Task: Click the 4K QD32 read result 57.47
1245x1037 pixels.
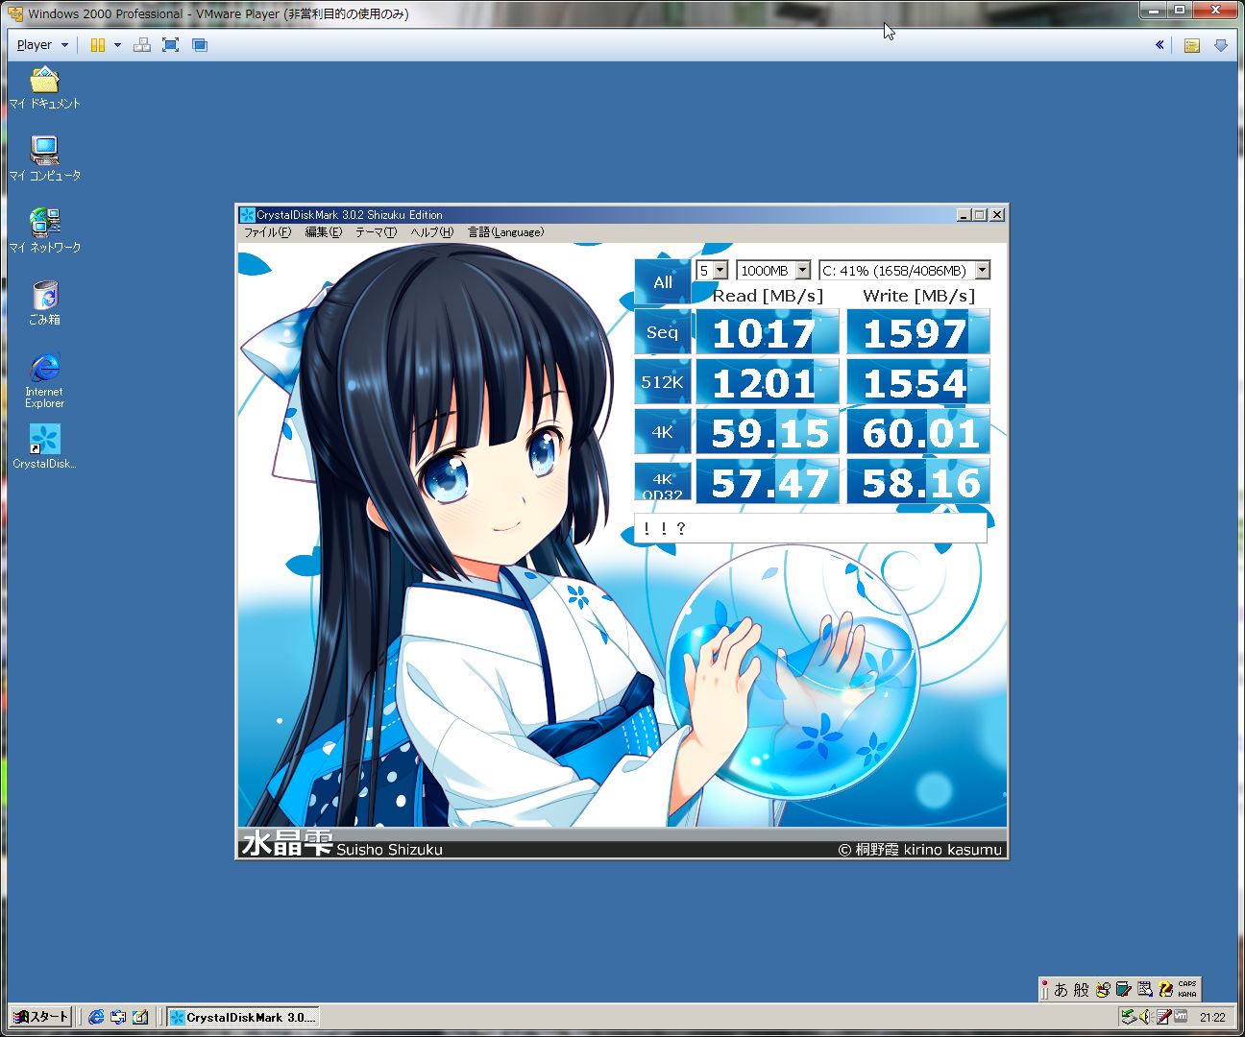Action: 767,482
